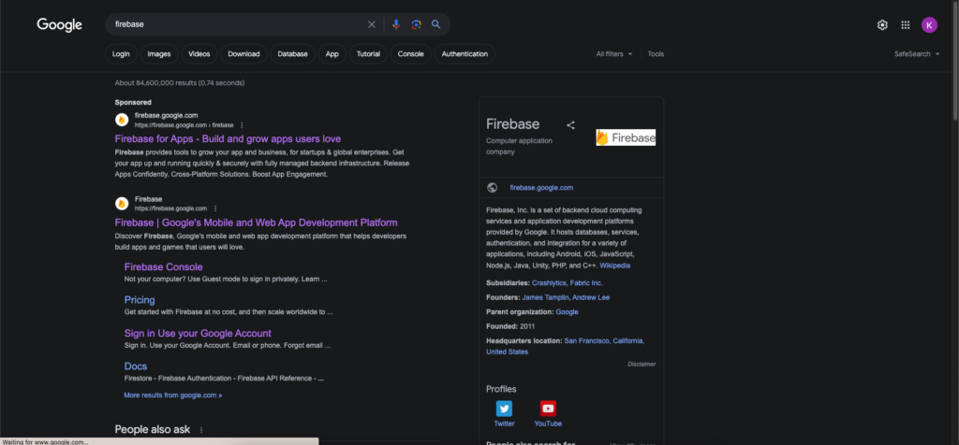Open firebase.google.com link in knowledge panel
Image resolution: width=959 pixels, height=445 pixels.
pos(541,187)
